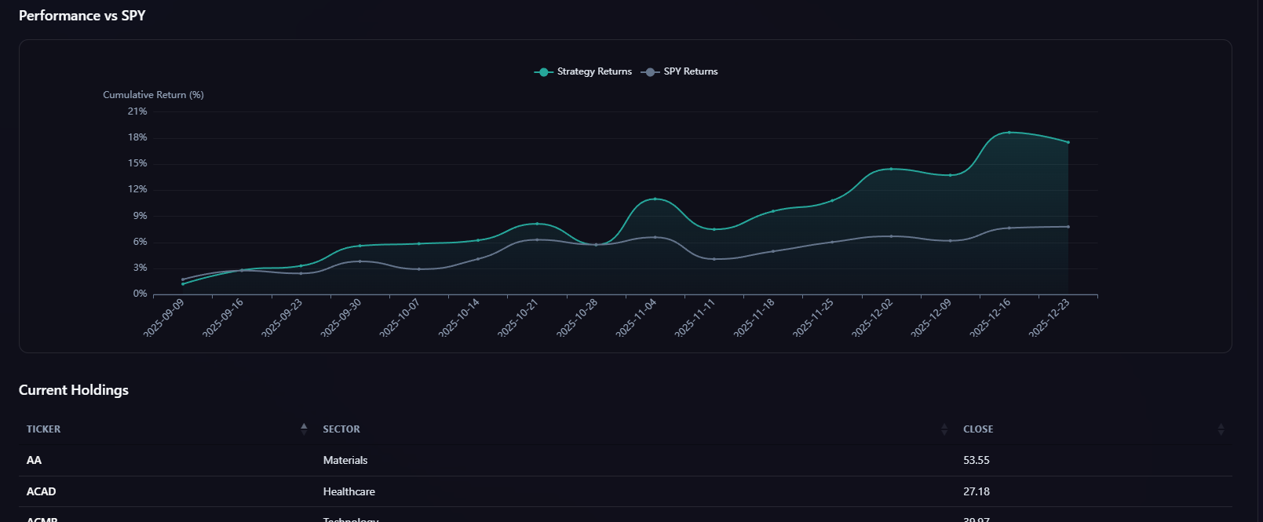Click the SECTOR column sort arrows icon
The width and height of the screenshot is (1263, 522).
pyautogui.click(x=944, y=429)
